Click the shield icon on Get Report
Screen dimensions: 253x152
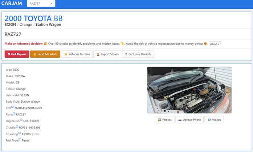(9, 54)
